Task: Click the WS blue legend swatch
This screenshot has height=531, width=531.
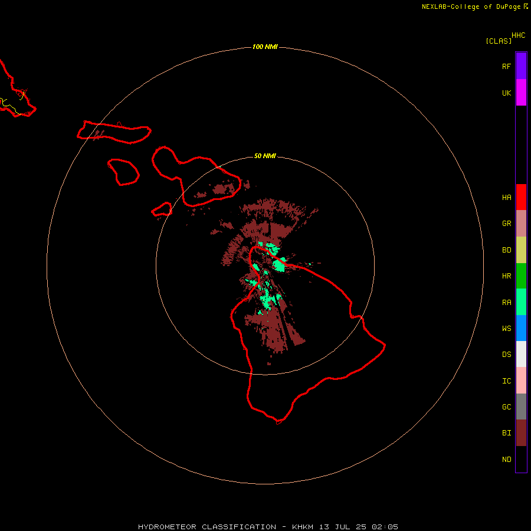Action: (x=521, y=328)
